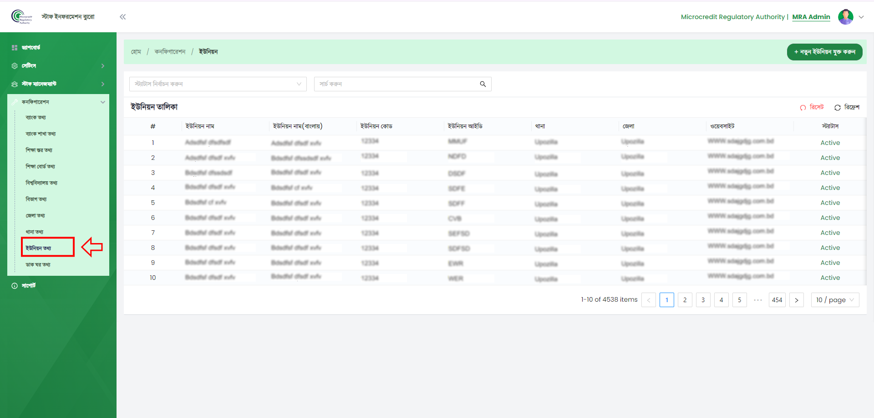Click the Microcredit Regulatory Authority logo
The image size is (874, 418).
coord(21,17)
